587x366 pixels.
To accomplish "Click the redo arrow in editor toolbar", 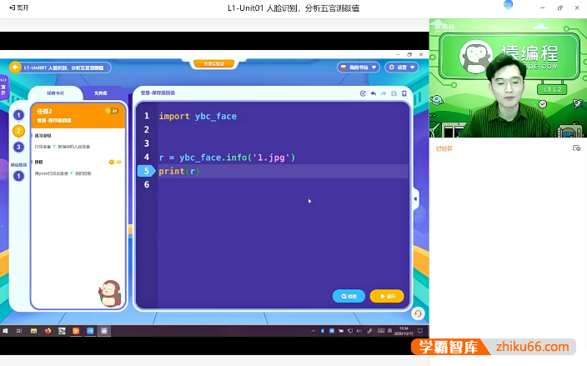I will point(384,93).
